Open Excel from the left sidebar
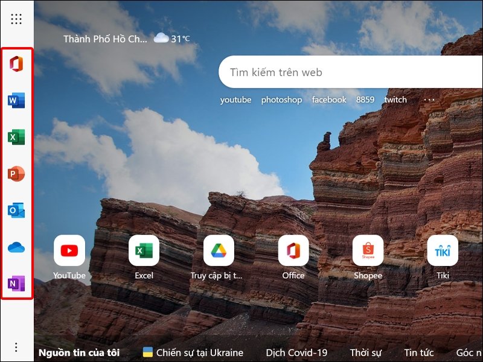 tap(16, 138)
